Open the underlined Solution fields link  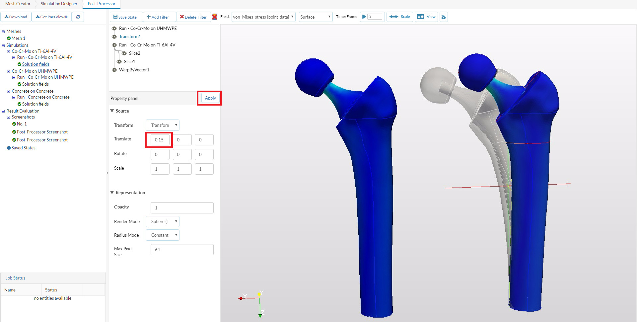tap(36, 64)
